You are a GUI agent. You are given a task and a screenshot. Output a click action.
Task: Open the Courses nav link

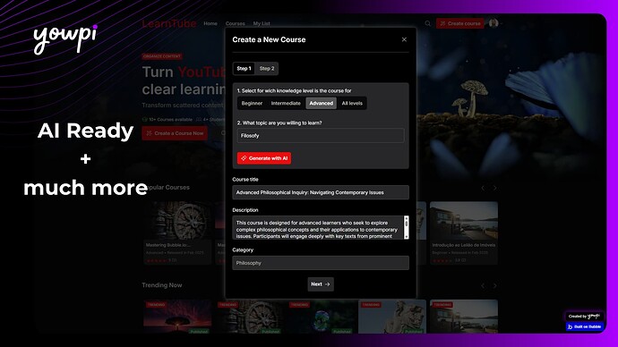(x=236, y=23)
